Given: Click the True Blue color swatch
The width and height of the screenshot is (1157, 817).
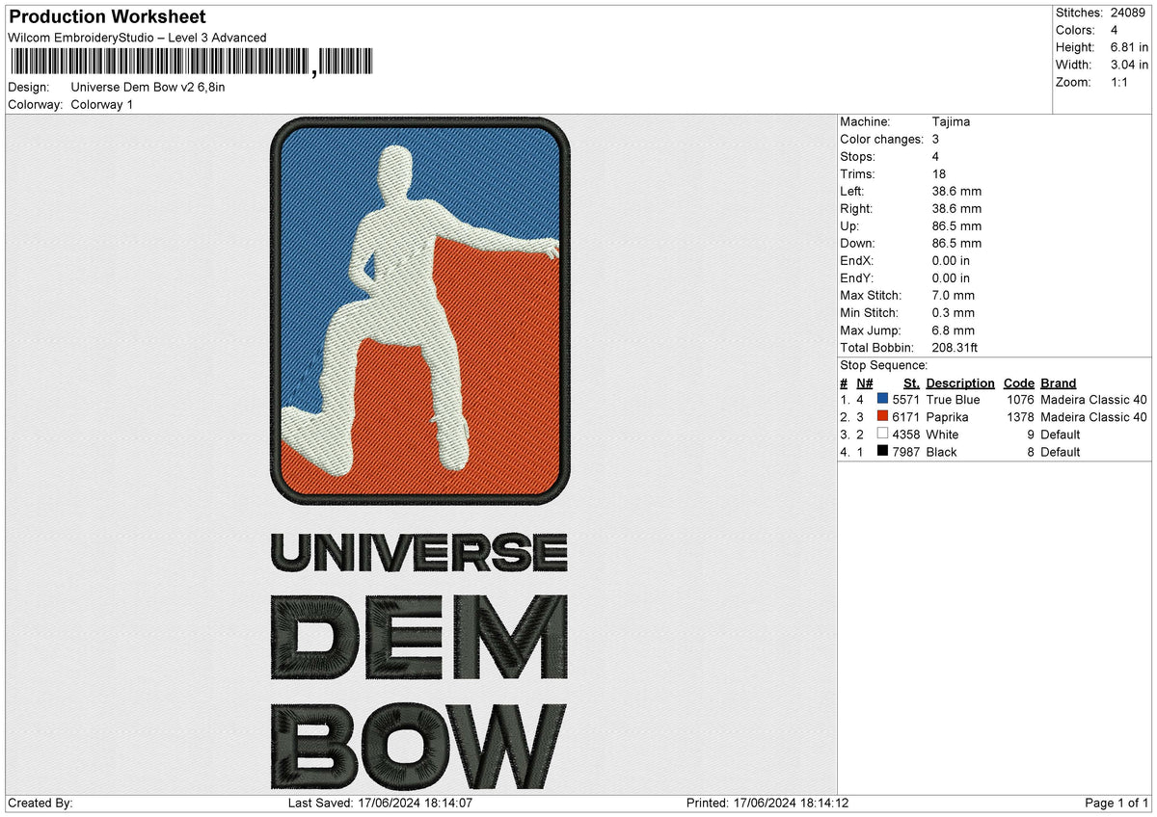Looking at the screenshot, I should (882, 399).
